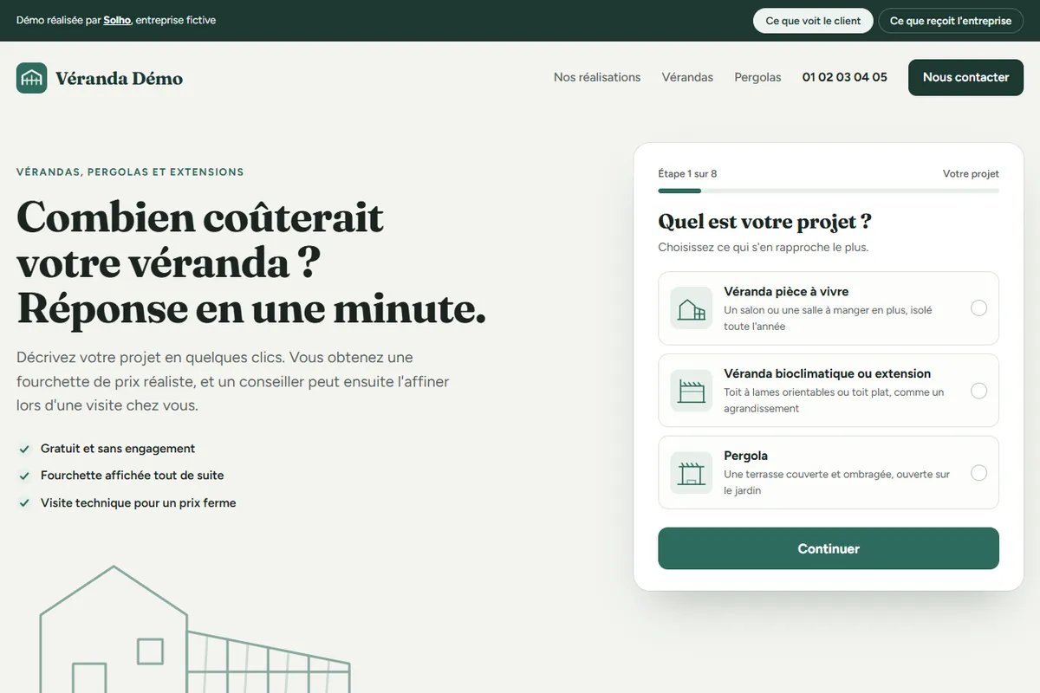Viewport: 1040px width, 693px height.
Task: Click the Pergola structure icon
Action: [x=691, y=473]
